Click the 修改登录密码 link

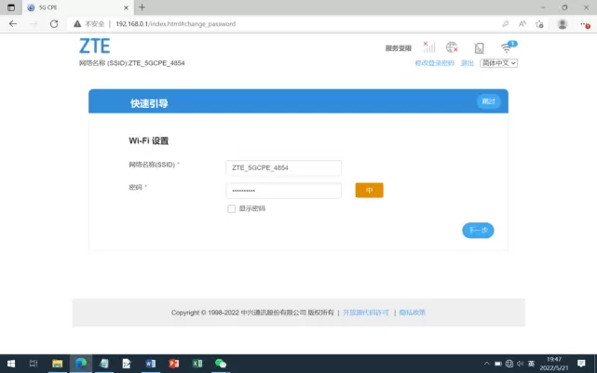[x=434, y=63]
